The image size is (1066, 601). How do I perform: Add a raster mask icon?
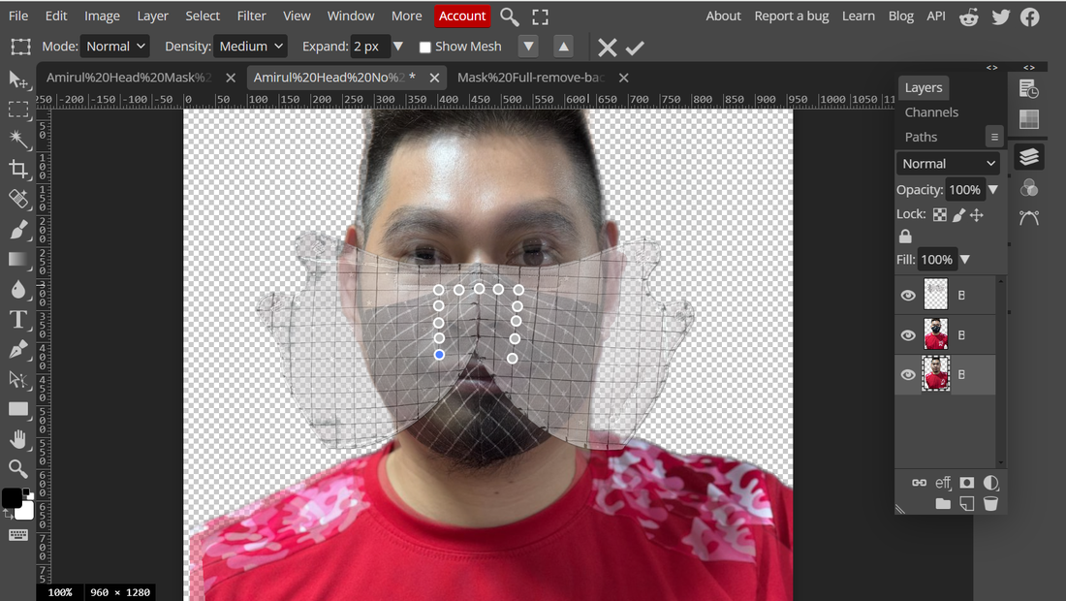(x=966, y=483)
